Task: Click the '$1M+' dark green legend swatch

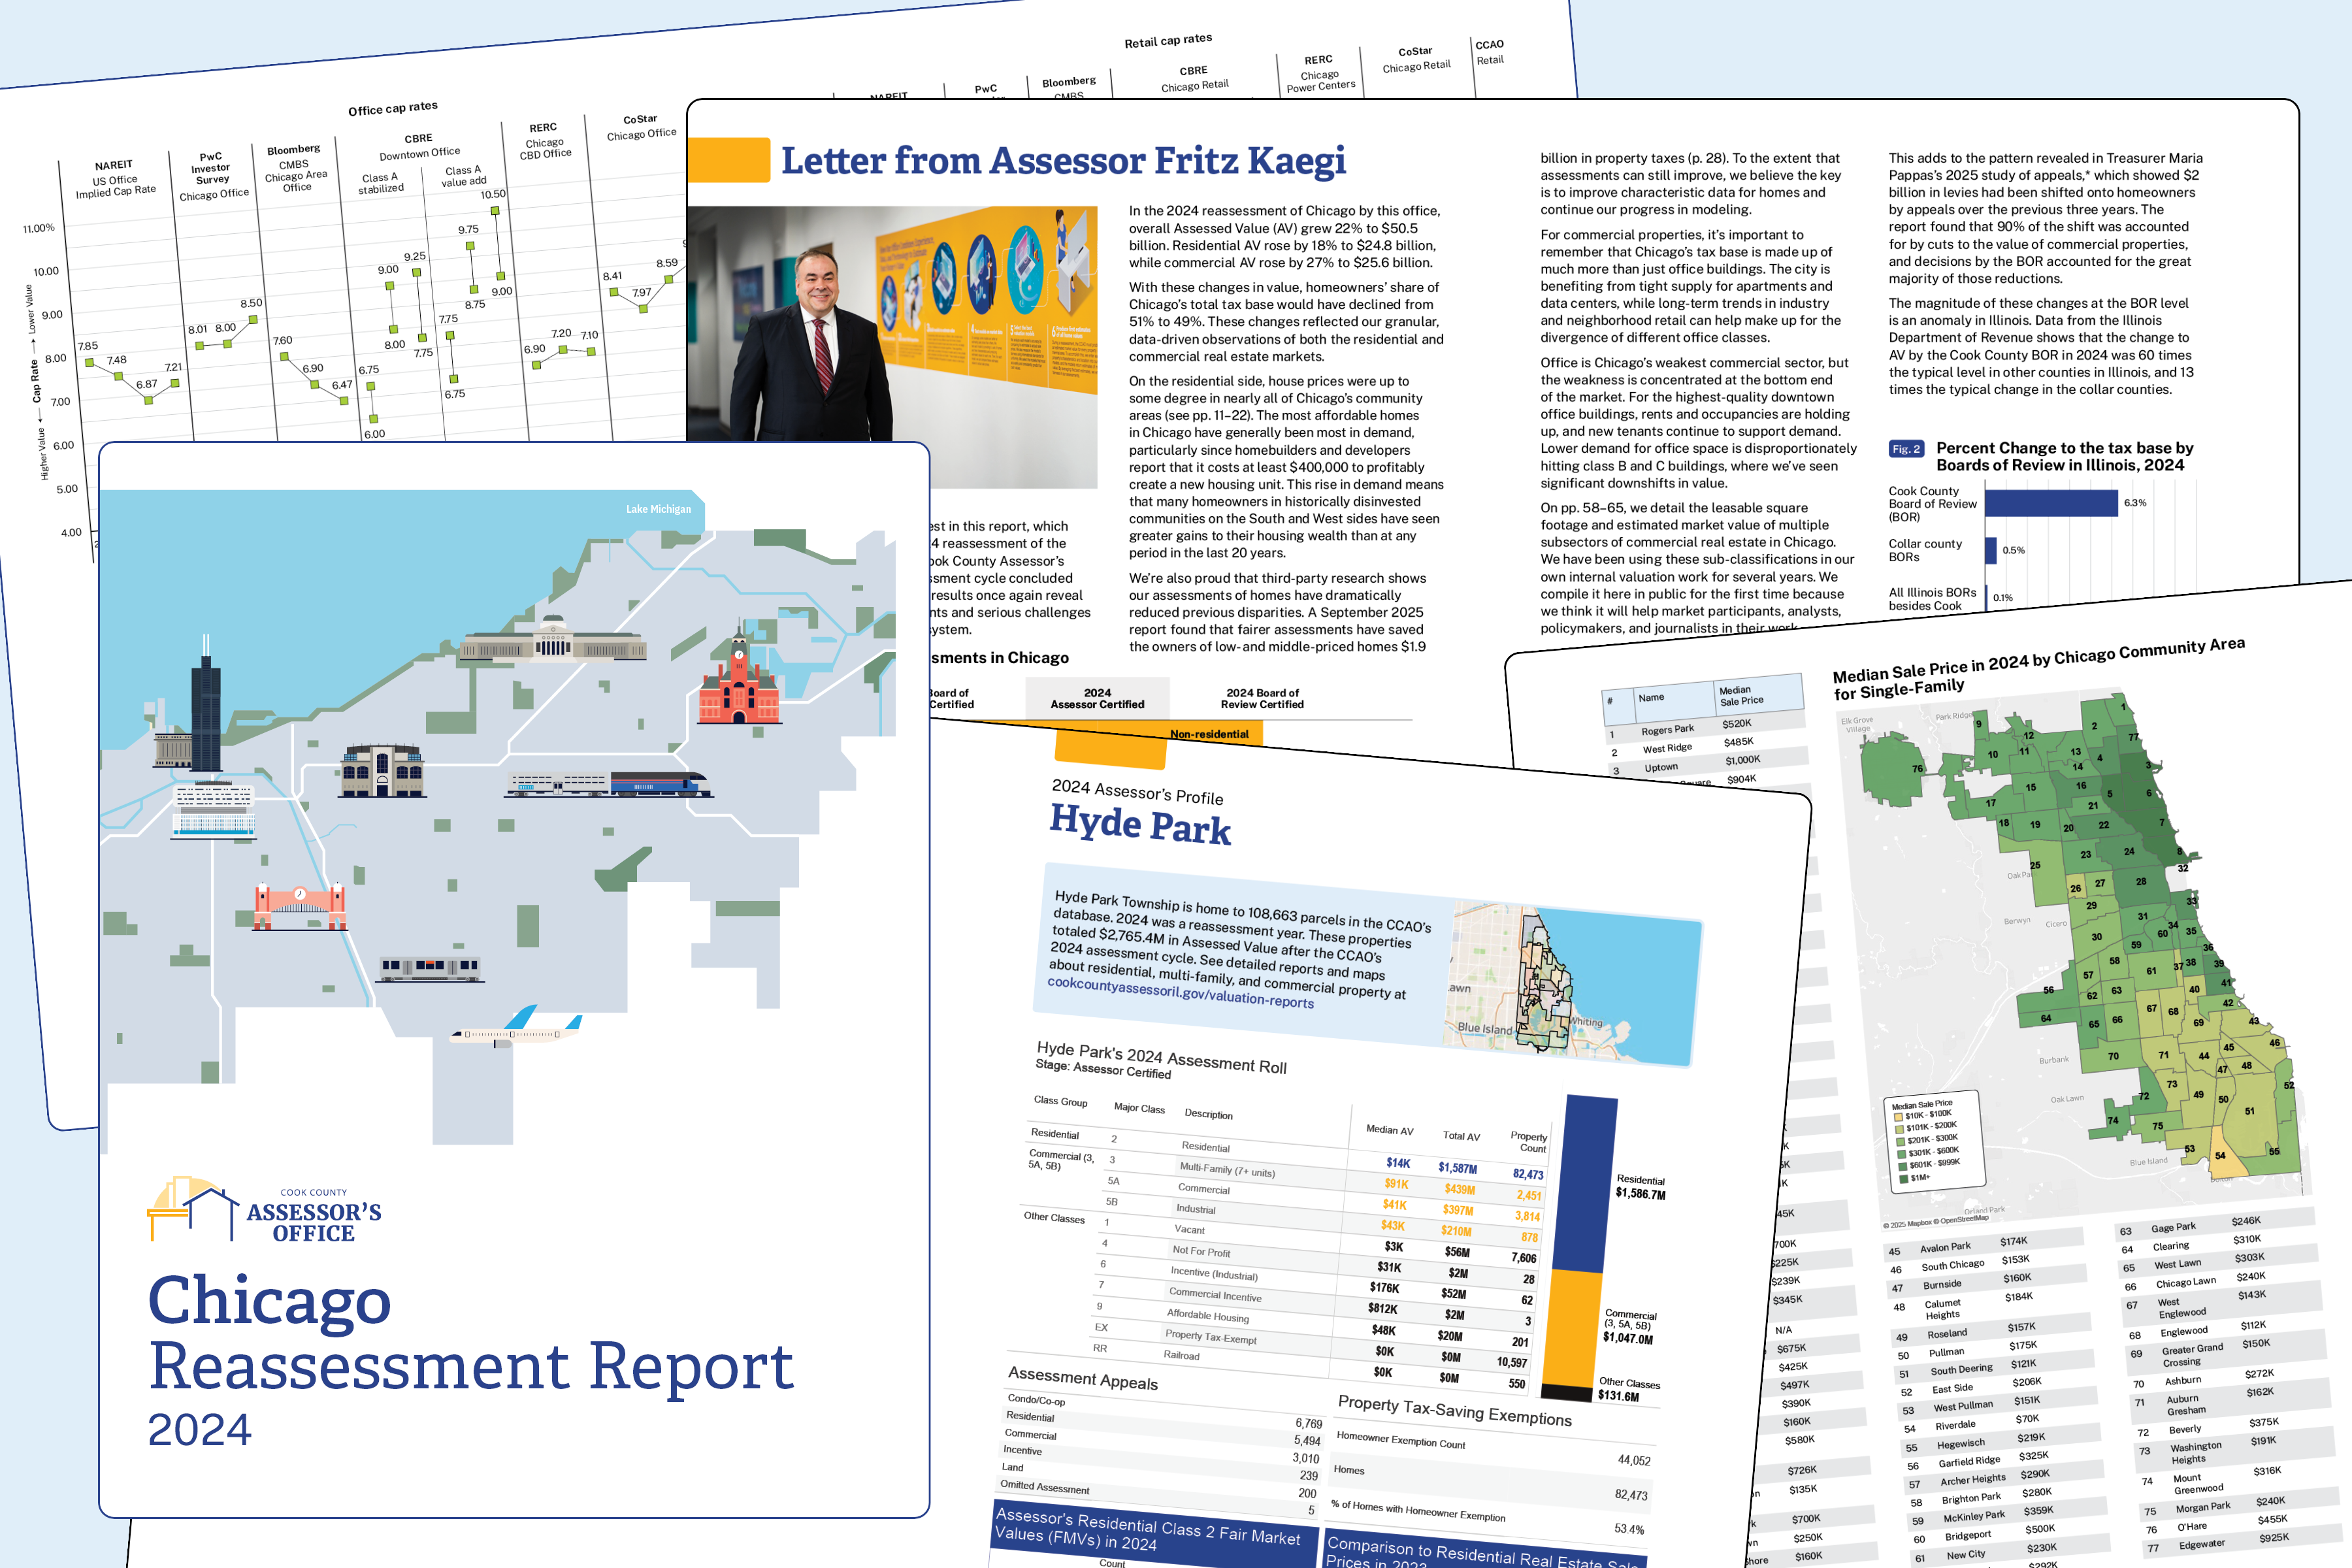Action: tap(1904, 1178)
